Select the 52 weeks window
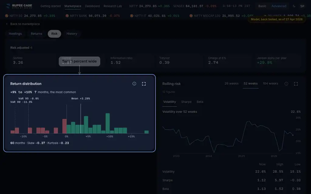Image resolution: width=311 pixels, height=194 pixels. coord(251,84)
